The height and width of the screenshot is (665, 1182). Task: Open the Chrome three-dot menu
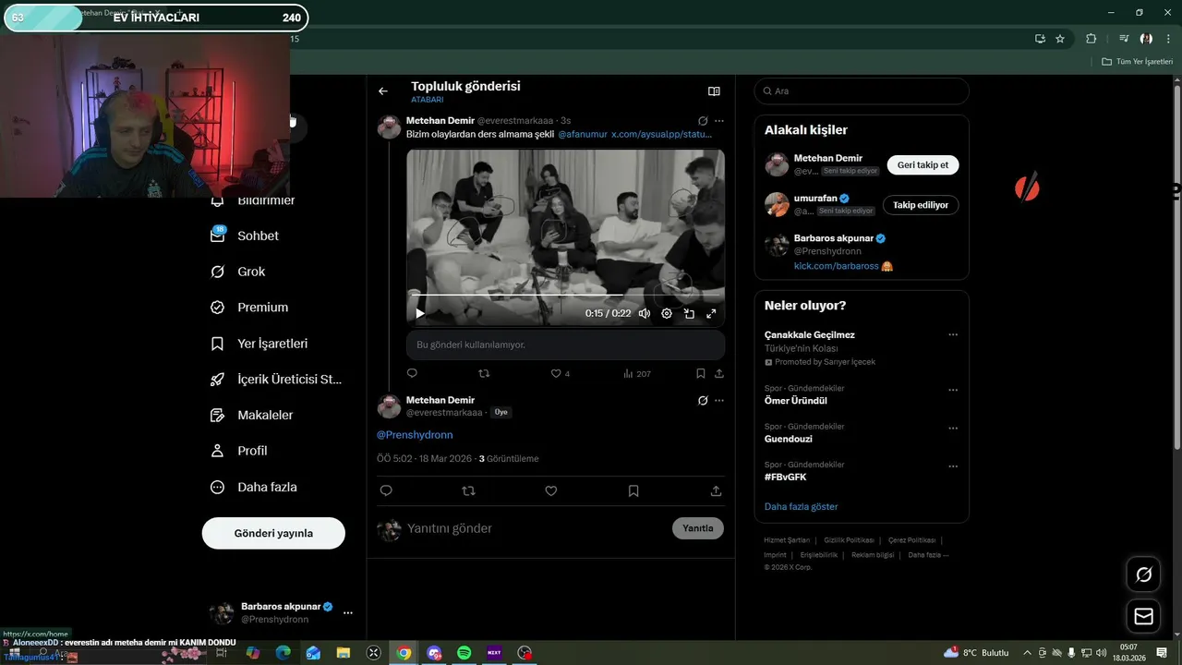point(1168,39)
